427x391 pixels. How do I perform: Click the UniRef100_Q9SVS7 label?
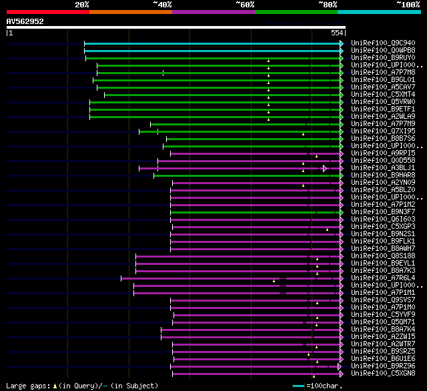tap(383, 300)
